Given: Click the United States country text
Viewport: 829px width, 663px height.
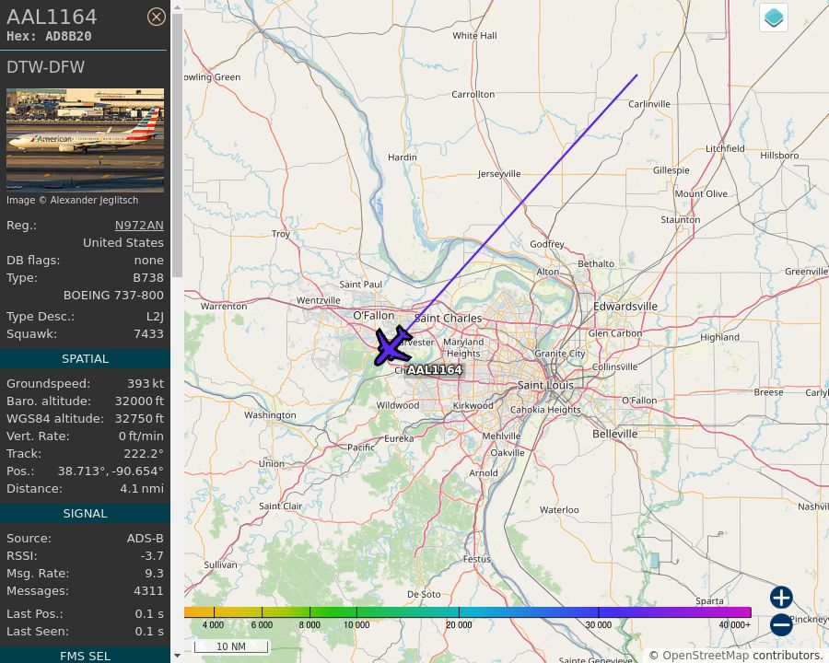Looking at the screenshot, I should [x=123, y=243].
